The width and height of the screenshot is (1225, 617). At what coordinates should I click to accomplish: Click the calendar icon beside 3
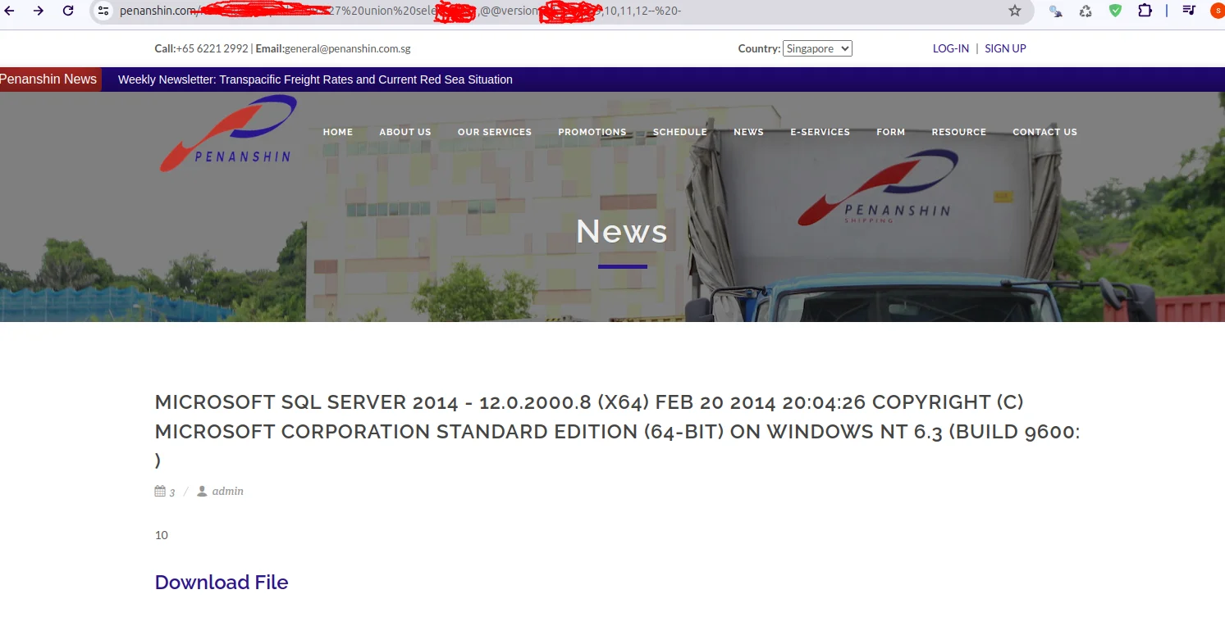pos(160,492)
